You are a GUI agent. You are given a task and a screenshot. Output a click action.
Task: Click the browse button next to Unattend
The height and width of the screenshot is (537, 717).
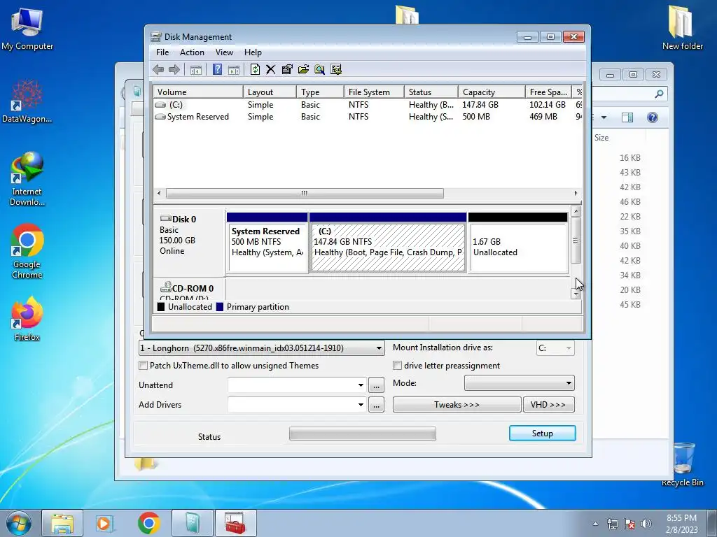pos(376,385)
